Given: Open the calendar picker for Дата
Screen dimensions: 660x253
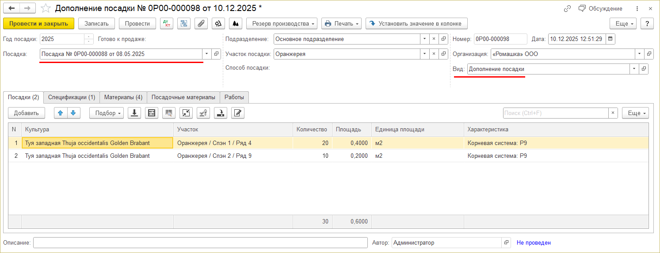Looking at the screenshot, I should [610, 39].
